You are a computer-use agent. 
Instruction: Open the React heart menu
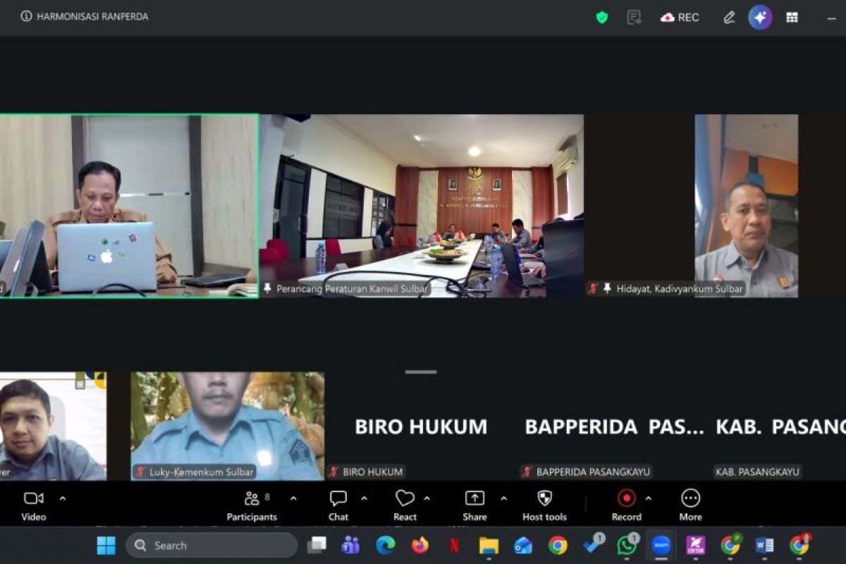[x=405, y=505]
